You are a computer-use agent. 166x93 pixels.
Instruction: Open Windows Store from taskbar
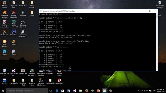pos(63,91)
